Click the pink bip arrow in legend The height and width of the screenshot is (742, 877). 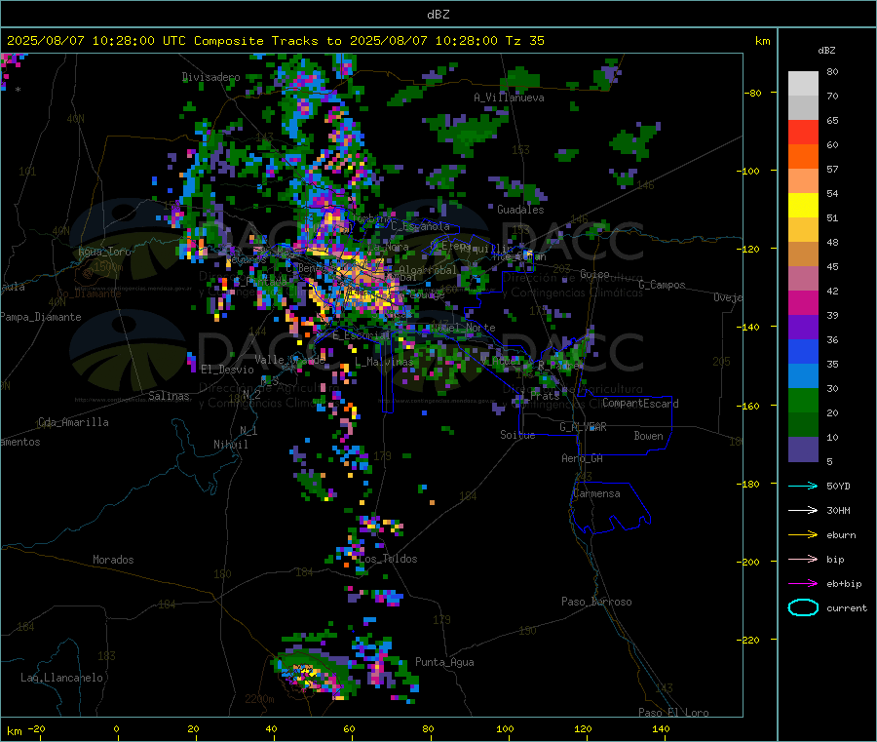tap(803, 559)
